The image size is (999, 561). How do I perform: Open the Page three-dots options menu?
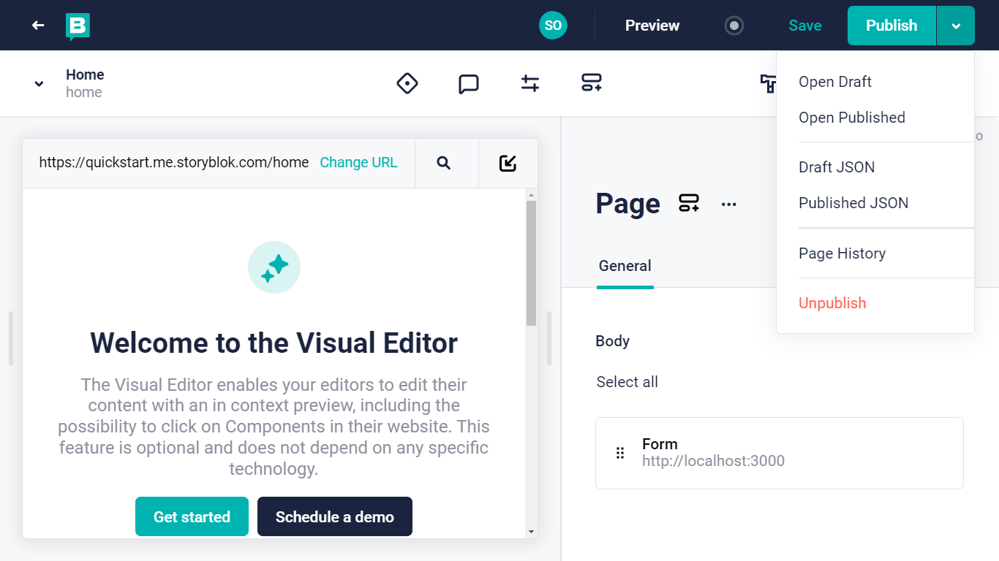(x=728, y=205)
